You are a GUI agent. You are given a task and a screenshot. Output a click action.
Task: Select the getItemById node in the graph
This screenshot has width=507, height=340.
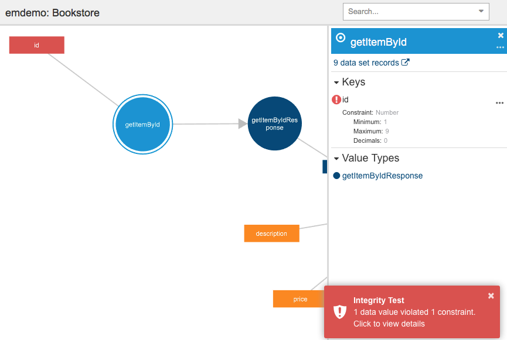[142, 124]
